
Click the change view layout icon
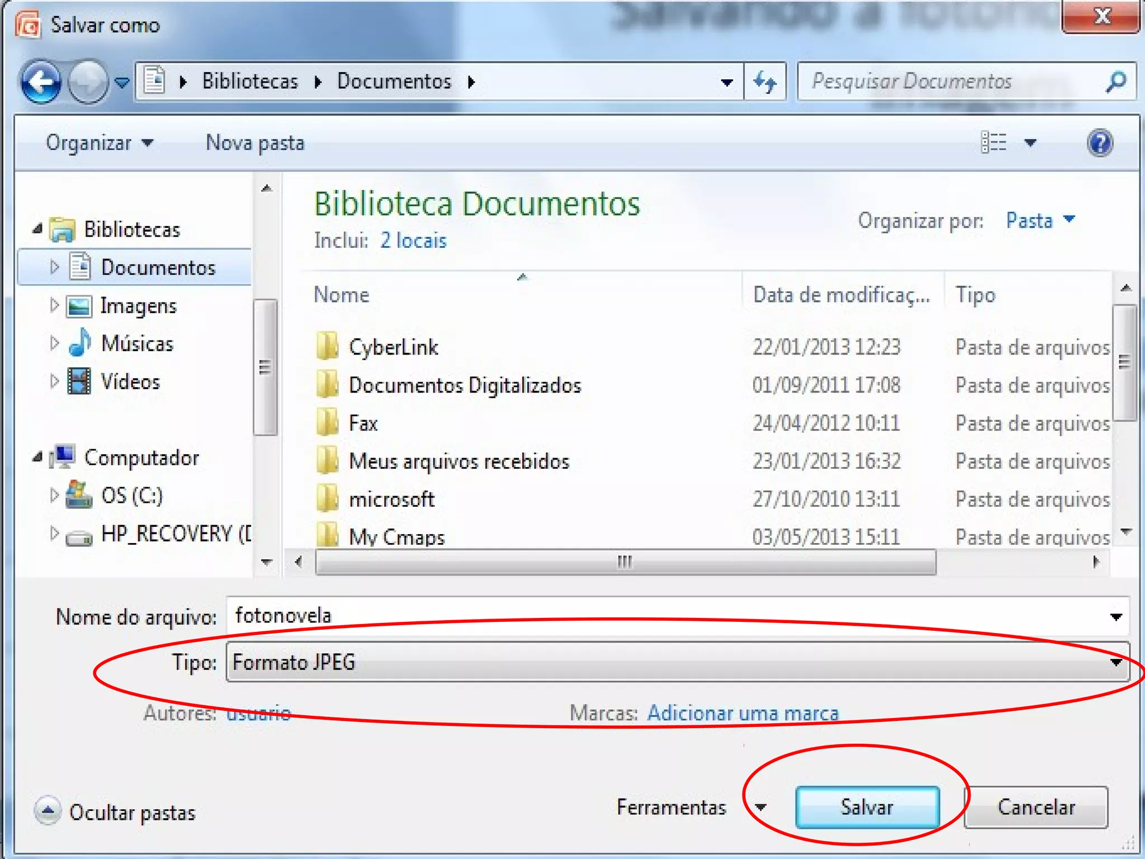[x=994, y=143]
